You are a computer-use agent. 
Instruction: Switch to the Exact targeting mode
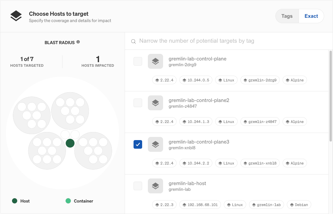311,16
